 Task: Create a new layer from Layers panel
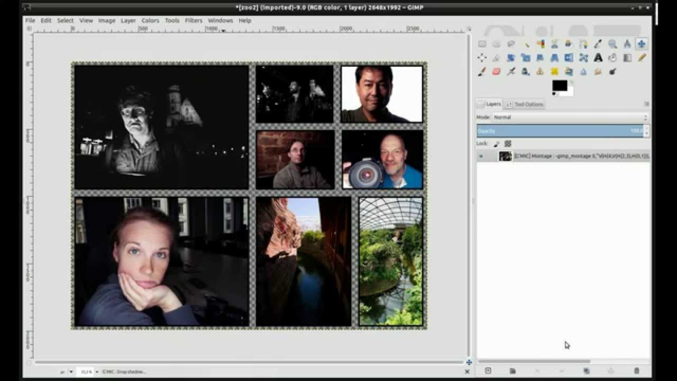pyautogui.click(x=488, y=371)
